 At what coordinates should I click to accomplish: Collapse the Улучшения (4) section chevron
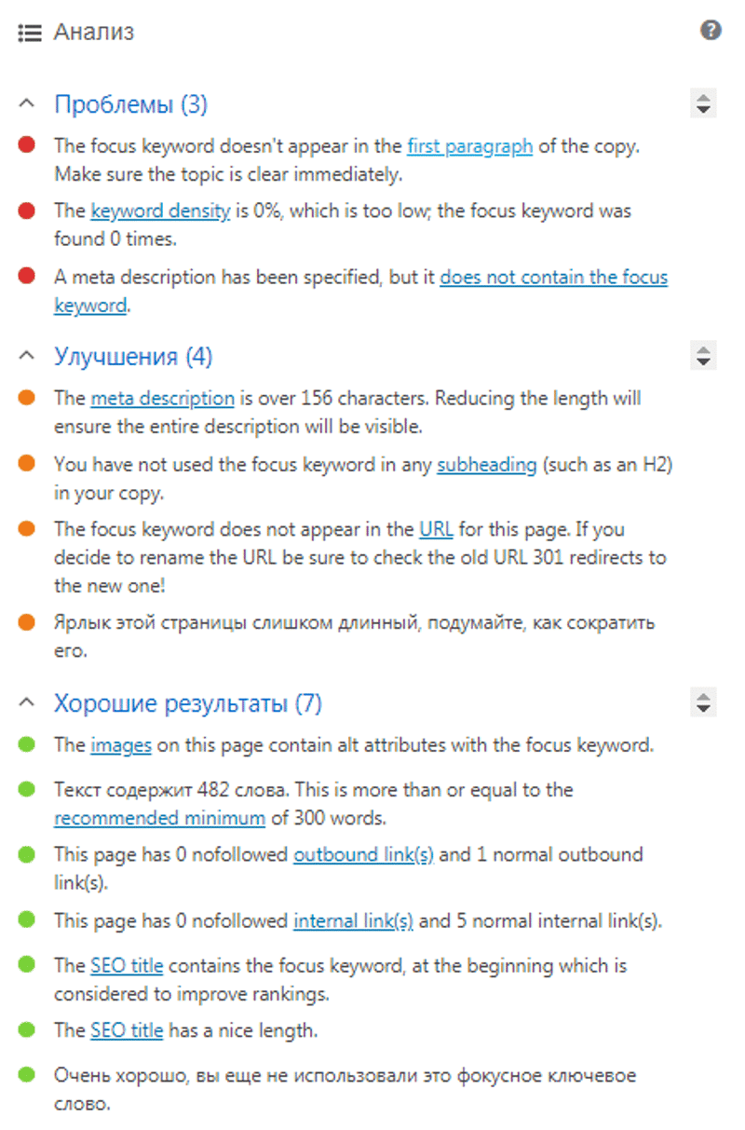tap(27, 355)
